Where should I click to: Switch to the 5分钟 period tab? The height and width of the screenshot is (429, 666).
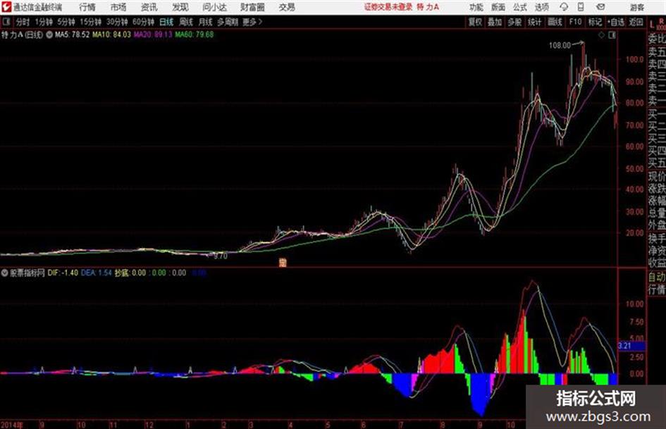pos(66,22)
